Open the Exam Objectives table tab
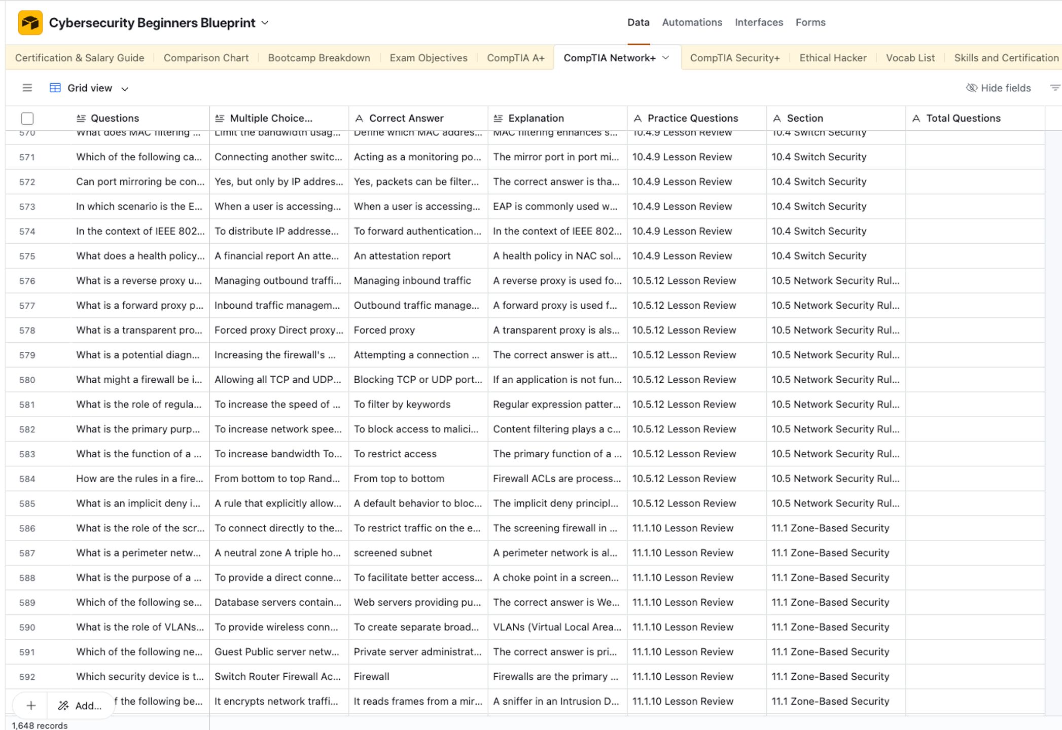 [429, 58]
